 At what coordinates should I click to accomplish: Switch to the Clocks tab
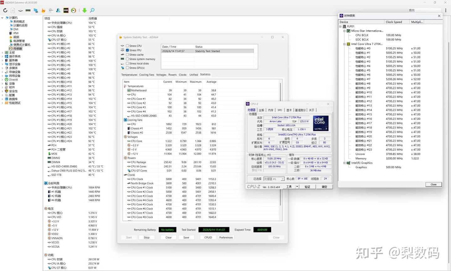click(x=183, y=75)
